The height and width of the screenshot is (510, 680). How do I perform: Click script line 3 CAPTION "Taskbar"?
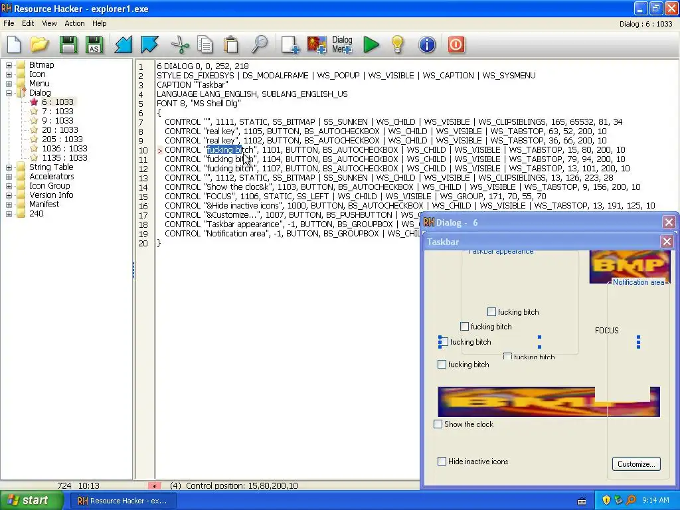[192, 84]
